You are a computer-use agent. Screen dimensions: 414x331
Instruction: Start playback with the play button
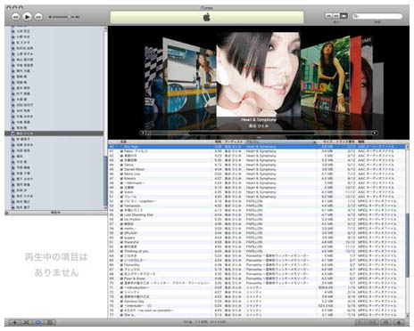[x=27, y=17]
